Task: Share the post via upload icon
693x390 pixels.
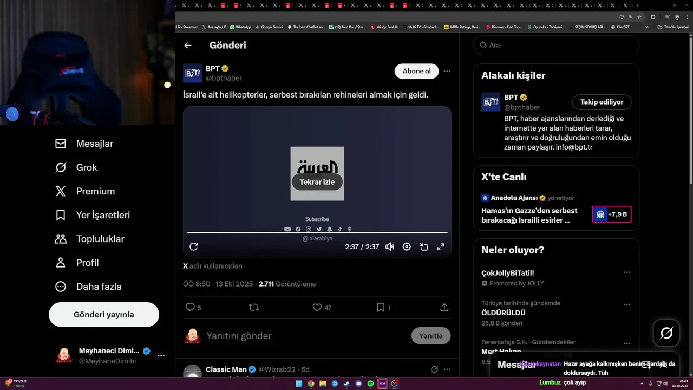Action: pyautogui.click(x=444, y=307)
